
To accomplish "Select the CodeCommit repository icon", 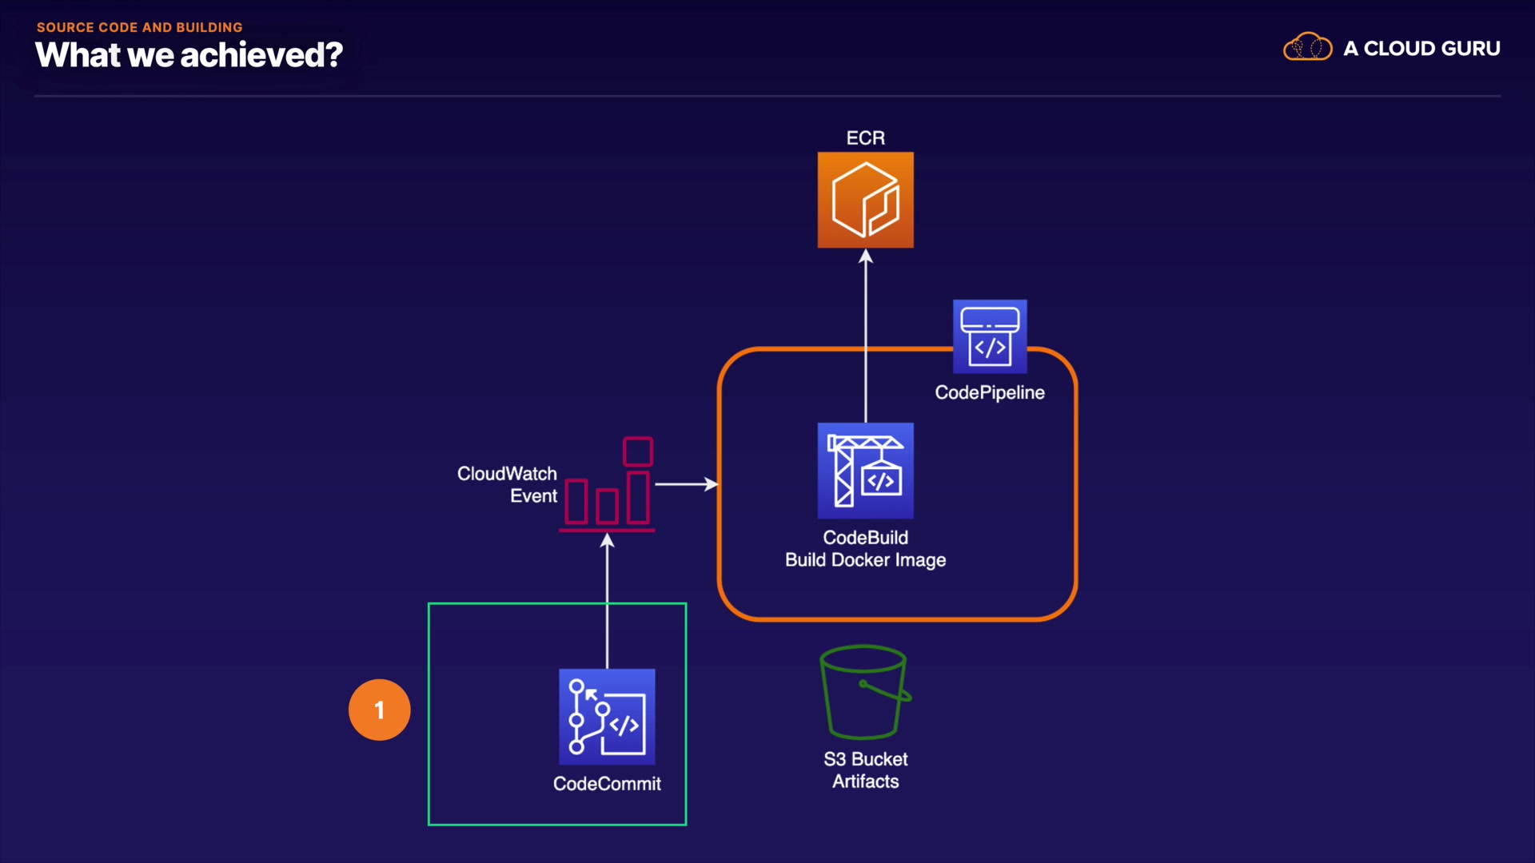I will tap(607, 717).
